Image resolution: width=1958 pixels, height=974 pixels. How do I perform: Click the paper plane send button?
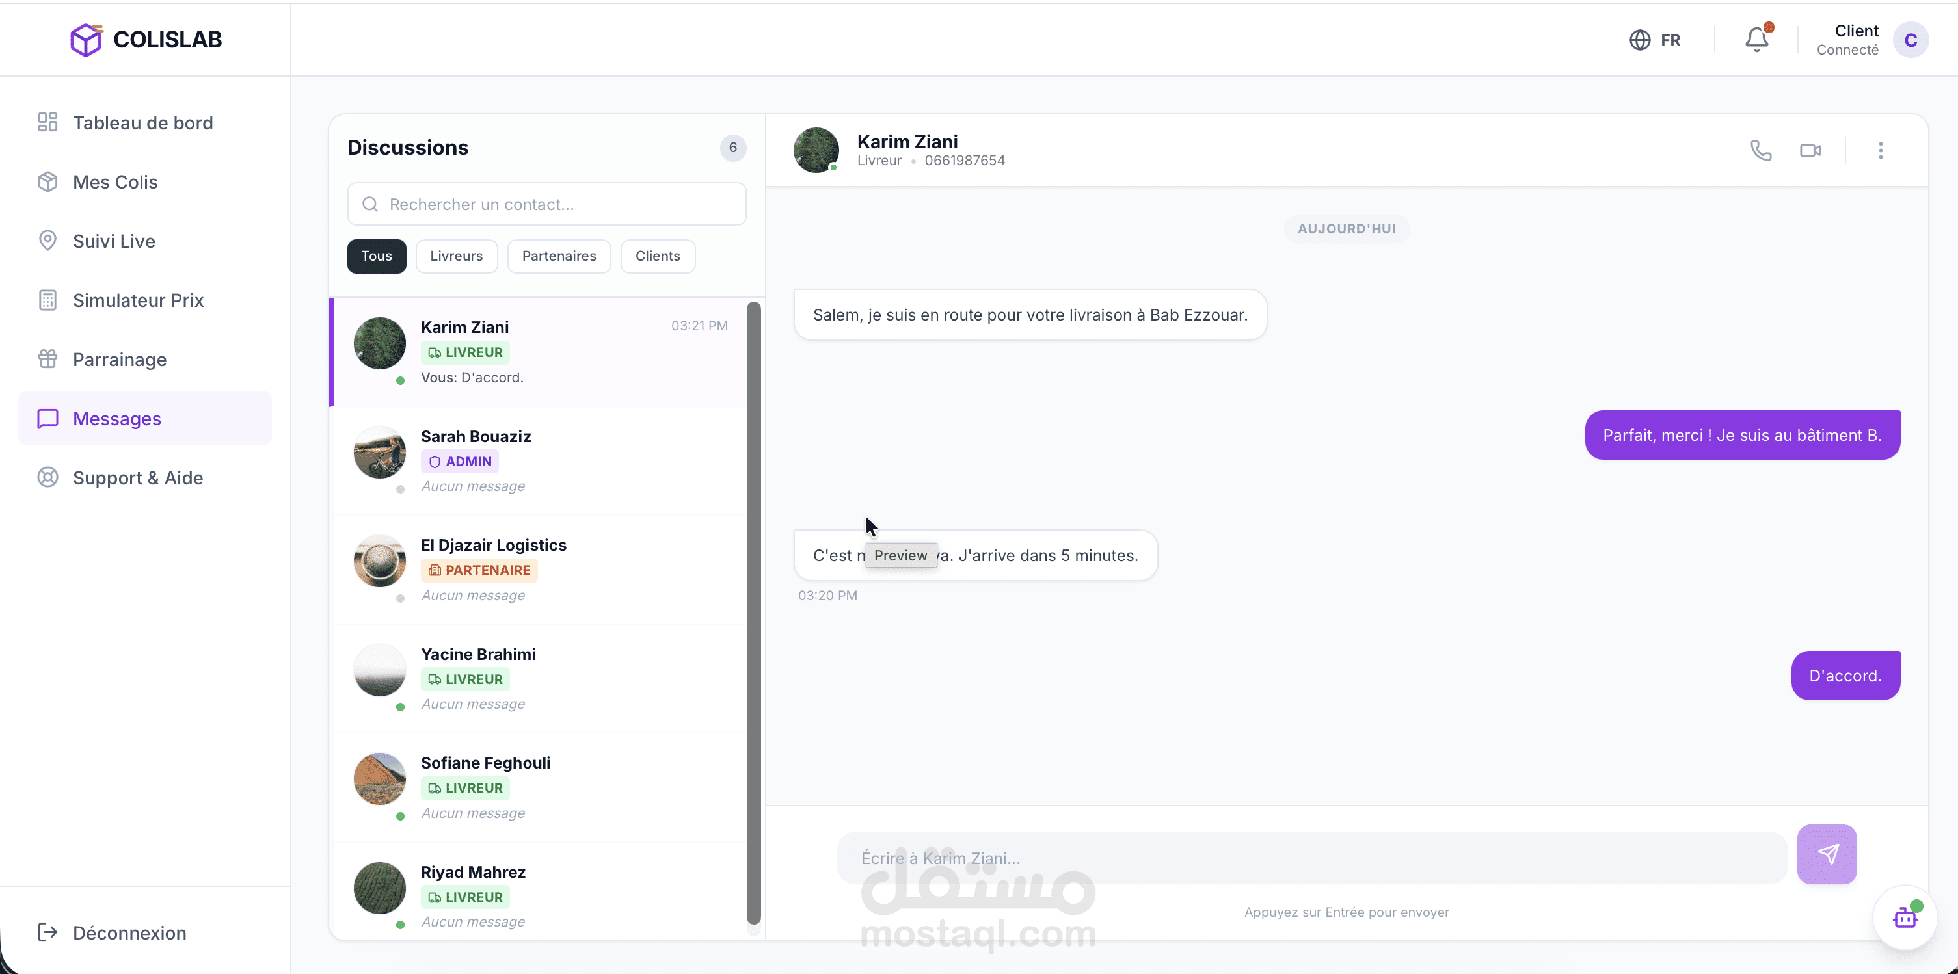click(1827, 854)
